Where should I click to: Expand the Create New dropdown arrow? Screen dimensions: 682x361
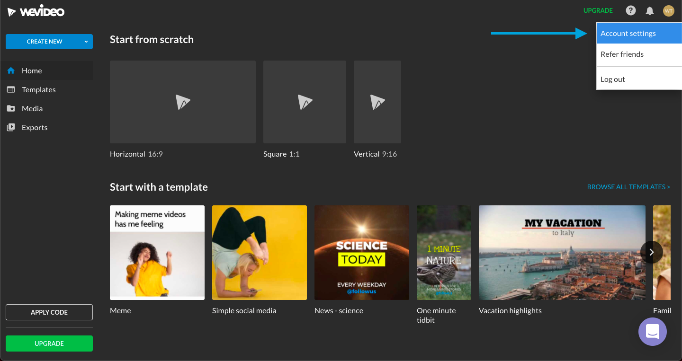click(86, 42)
